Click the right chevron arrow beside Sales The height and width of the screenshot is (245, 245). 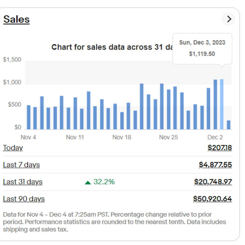(x=228, y=19)
